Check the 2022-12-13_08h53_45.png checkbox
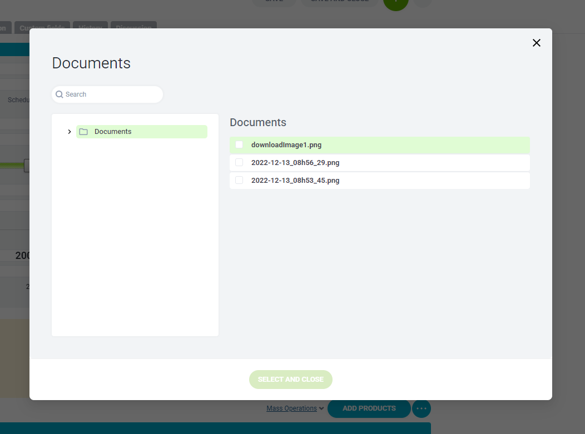 [x=239, y=180]
